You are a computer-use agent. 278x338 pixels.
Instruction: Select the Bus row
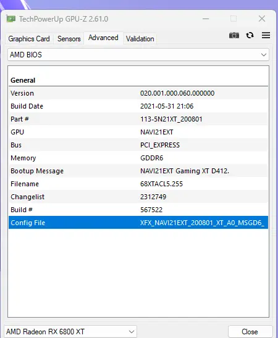click(138, 145)
